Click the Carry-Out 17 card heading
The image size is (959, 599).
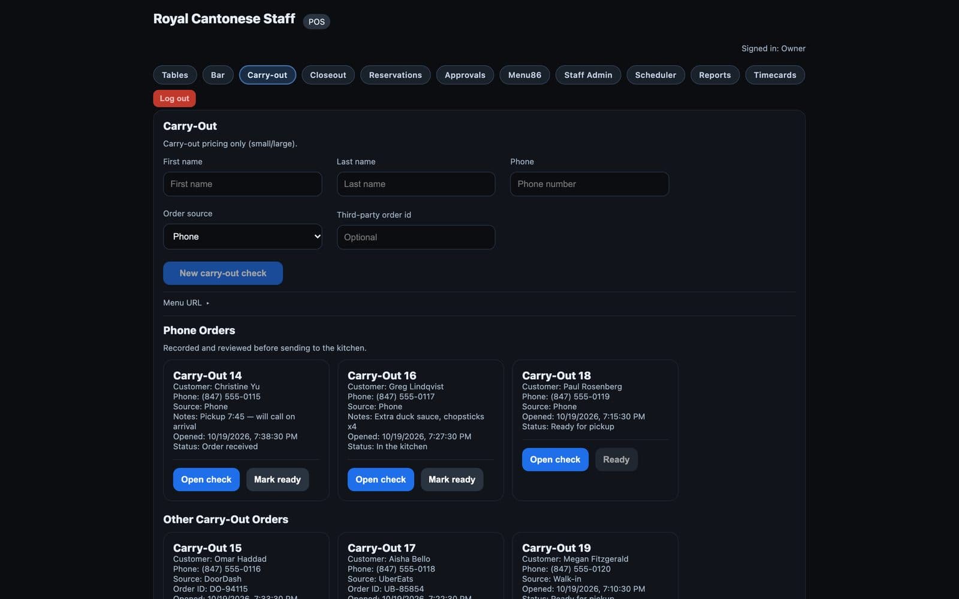click(x=381, y=547)
